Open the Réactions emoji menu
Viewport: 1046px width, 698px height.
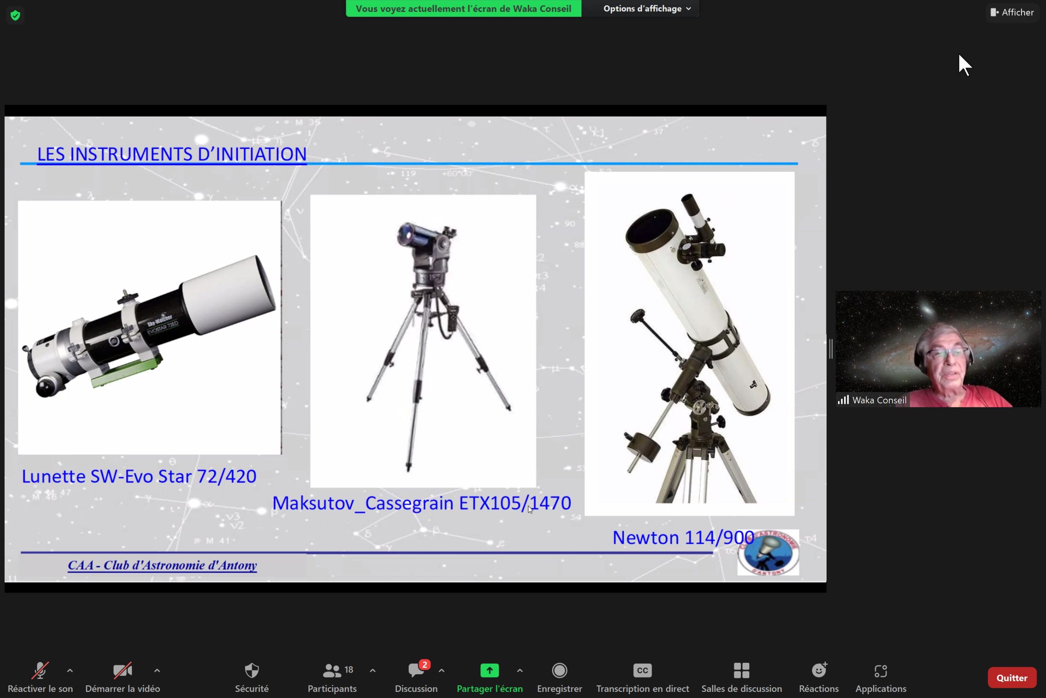point(819,677)
